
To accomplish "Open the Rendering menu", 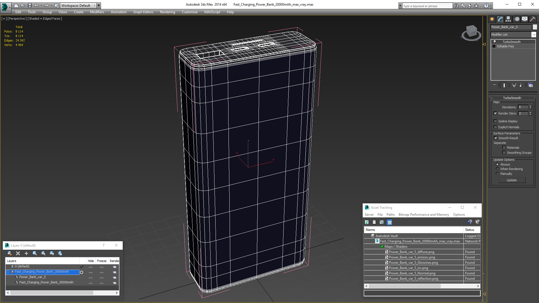I will [167, 12].
